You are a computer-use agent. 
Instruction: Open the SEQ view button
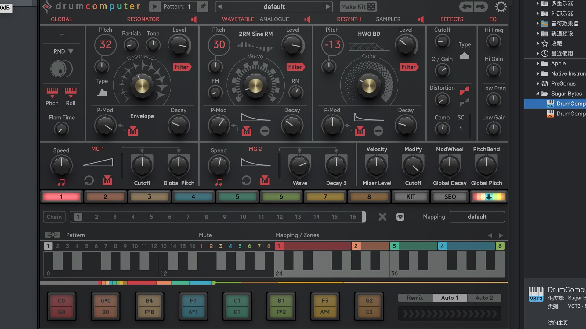point(450,197)
